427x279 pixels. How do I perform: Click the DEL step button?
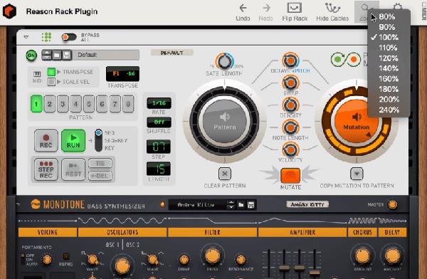point(100,176)
